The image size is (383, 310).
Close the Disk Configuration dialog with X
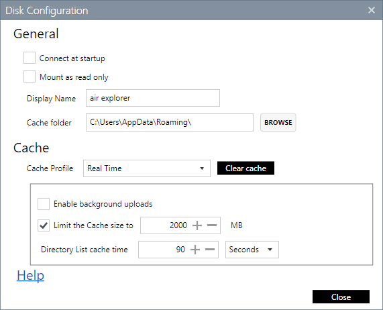(x=372, y=10)
